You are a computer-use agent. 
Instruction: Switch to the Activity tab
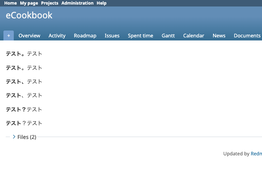point(57,35)
